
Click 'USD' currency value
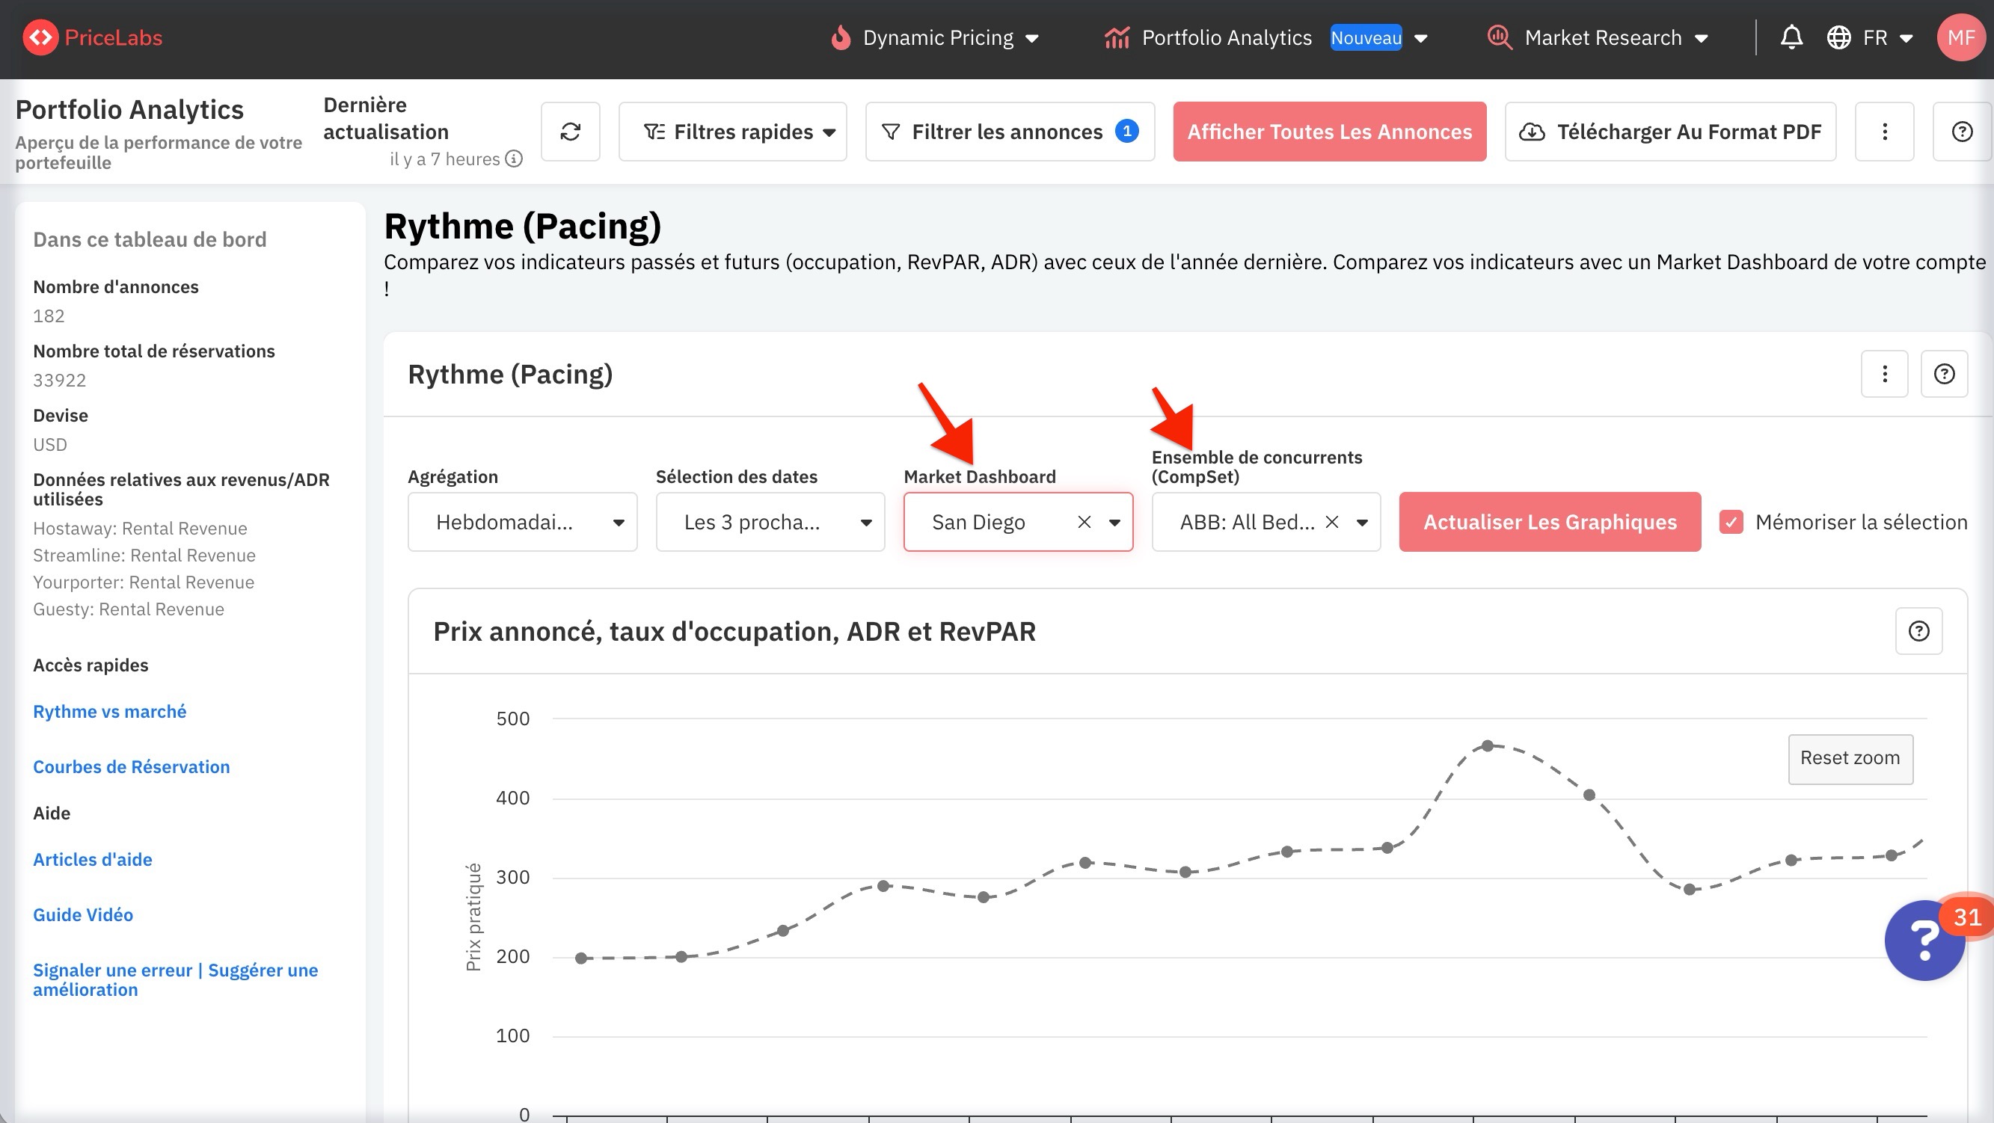[x=50, y=444]
